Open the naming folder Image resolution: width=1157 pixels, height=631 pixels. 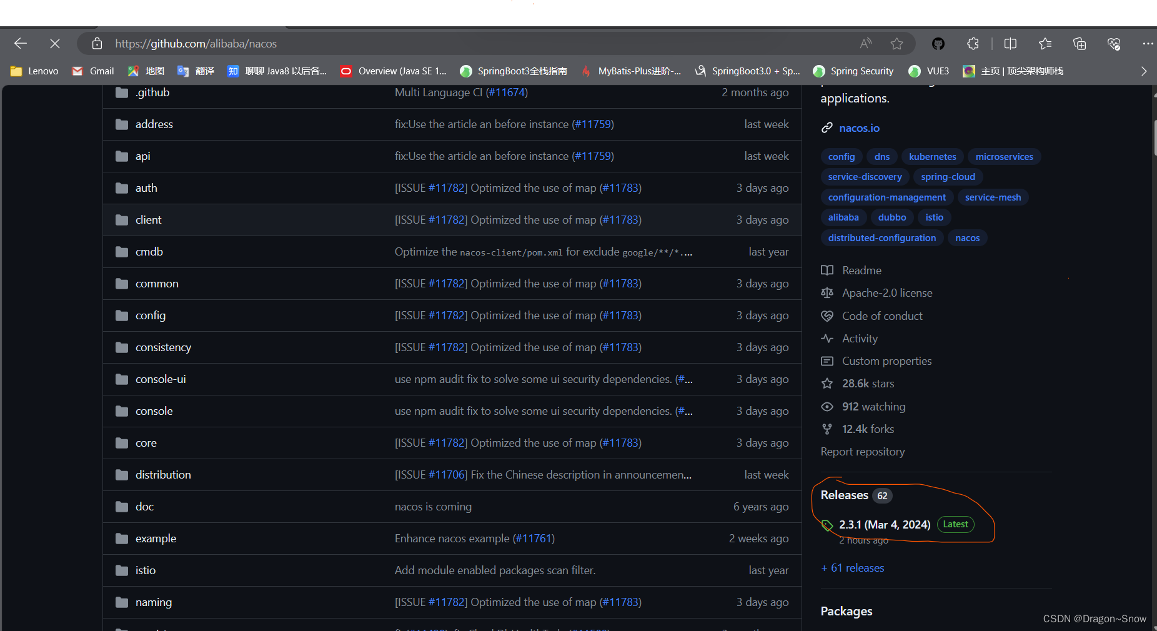click(x=154, y=602)
